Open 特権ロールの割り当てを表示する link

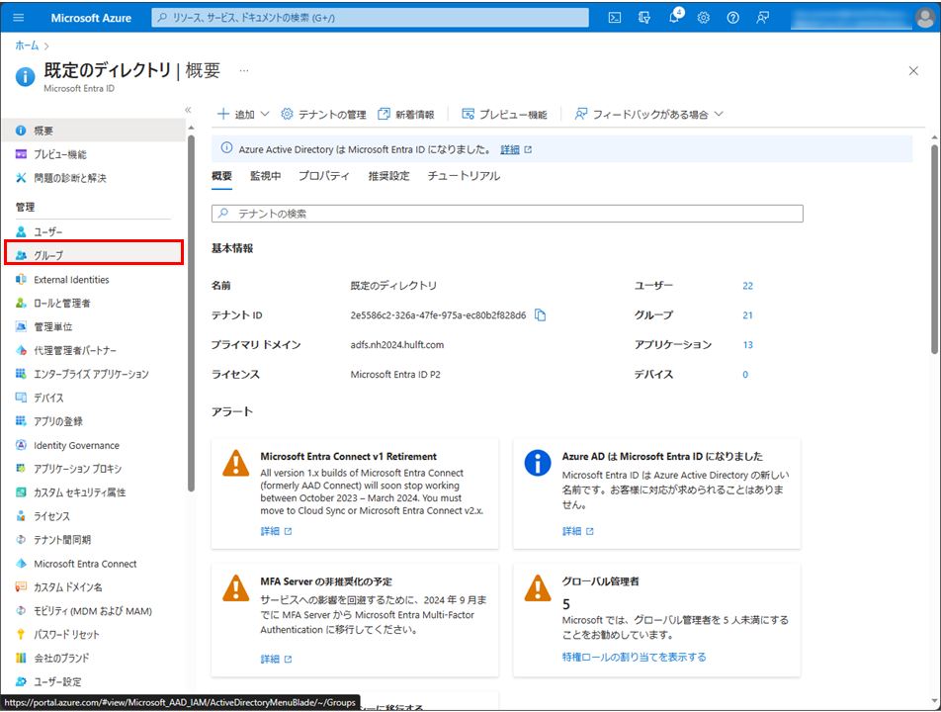pyautogui.click(x=634, y=657)
